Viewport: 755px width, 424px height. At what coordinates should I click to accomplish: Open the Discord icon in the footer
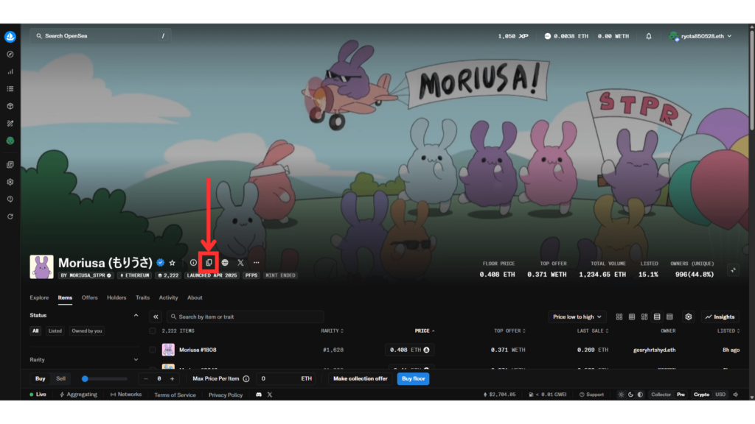[259, 395]
